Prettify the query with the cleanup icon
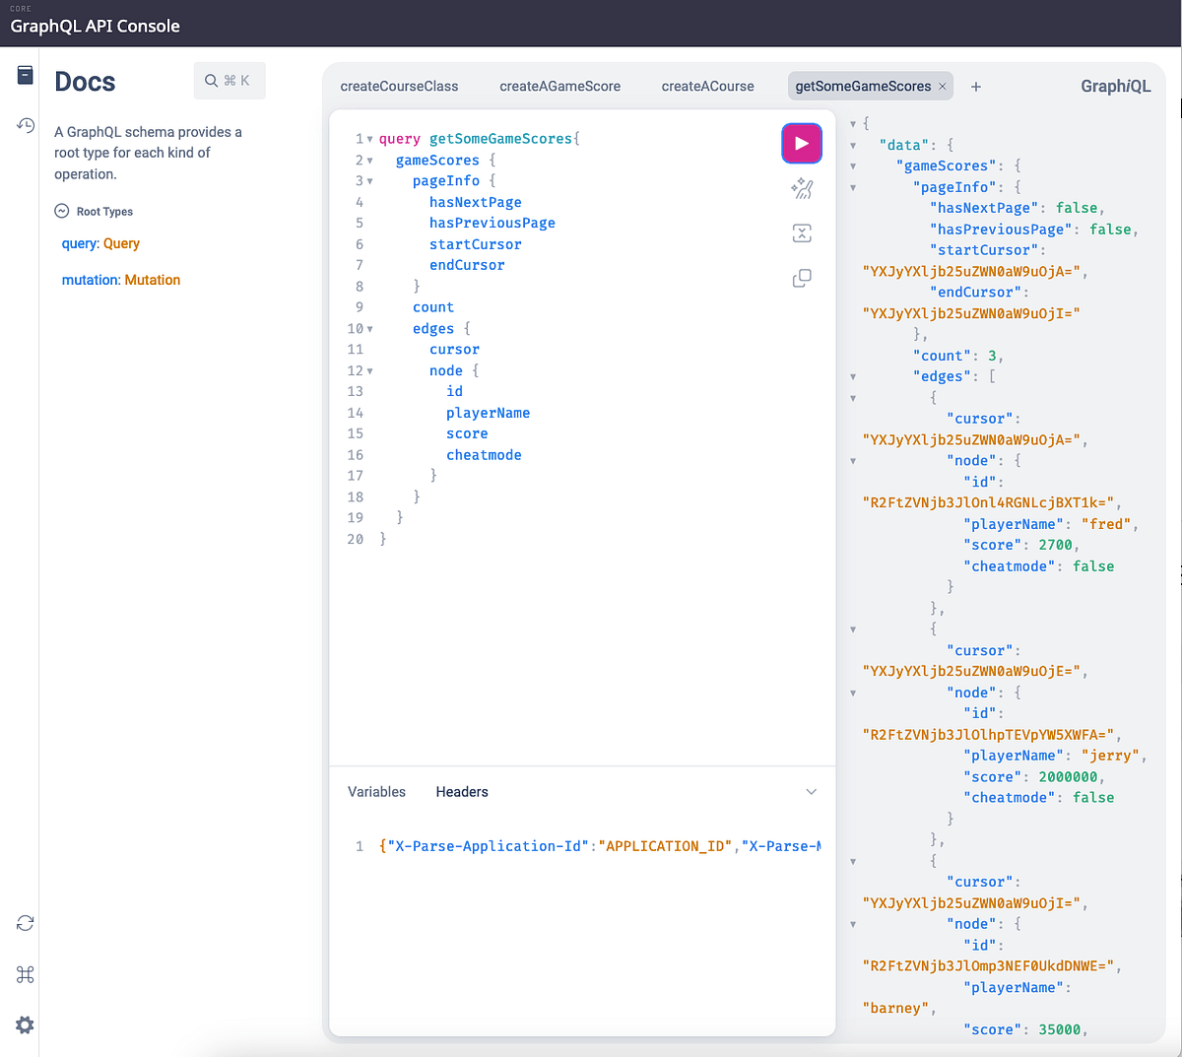Viewport: 1182px width, 1057px height. pyautogui.click(x=801, y=188)
